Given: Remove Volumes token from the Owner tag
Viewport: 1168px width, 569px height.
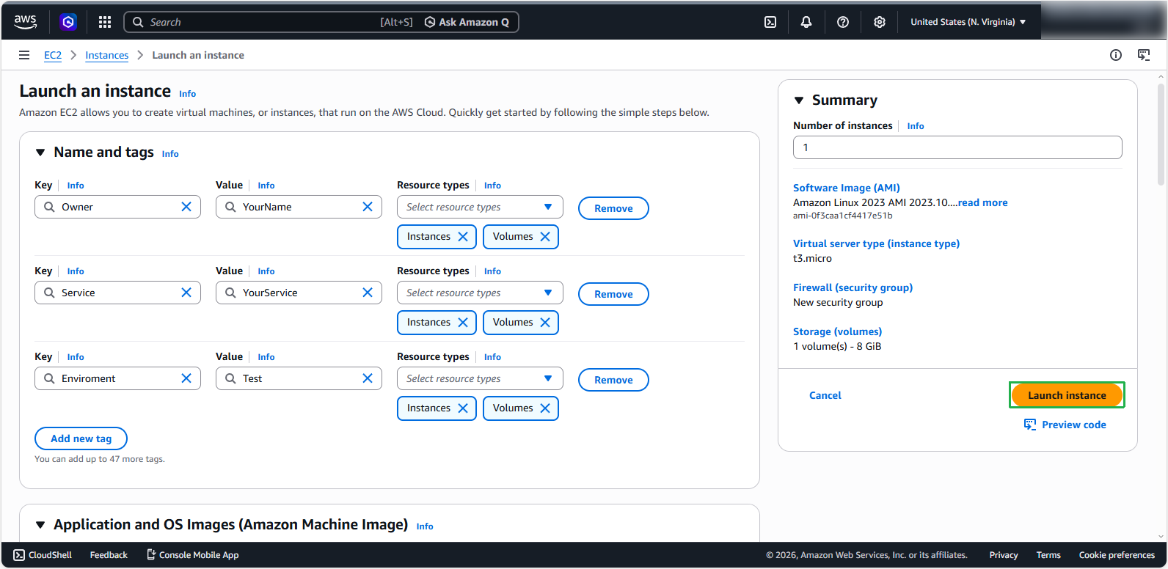Looking at the screenshot, I should [545, 237].
